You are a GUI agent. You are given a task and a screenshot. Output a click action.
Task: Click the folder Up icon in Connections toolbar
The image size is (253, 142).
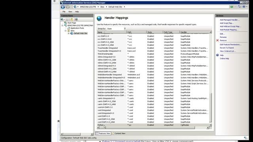pos(72,19)
